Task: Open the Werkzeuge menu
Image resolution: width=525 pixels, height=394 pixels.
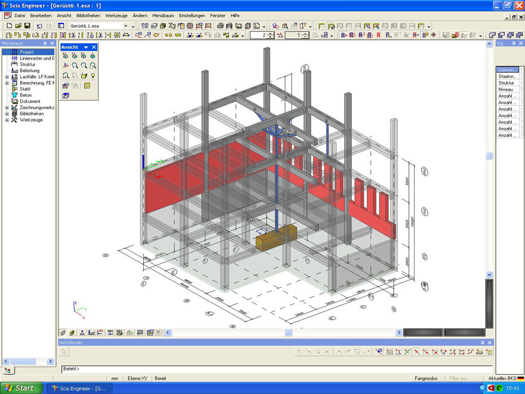Action: click(x=116, y=15)
